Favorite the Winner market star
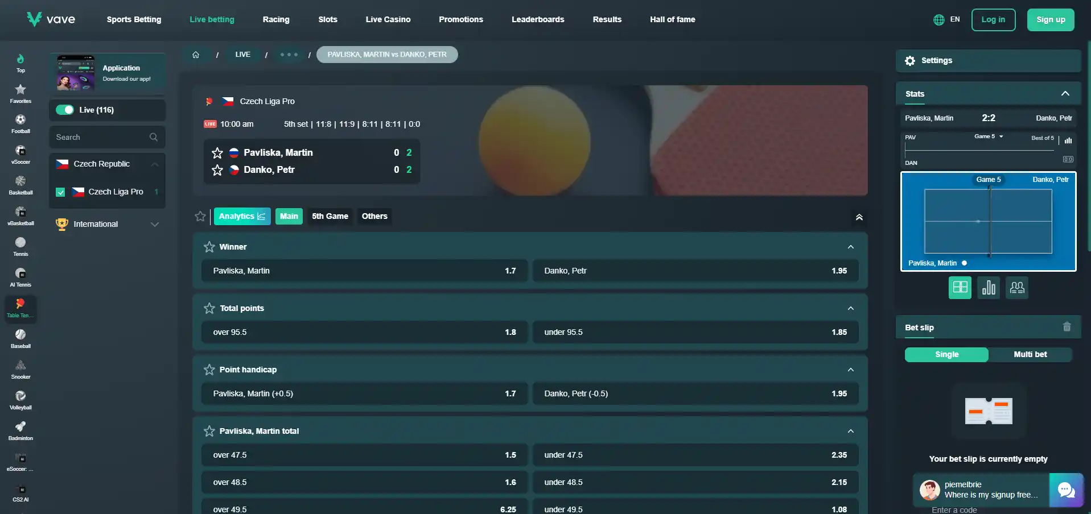Screen dimensions: 1091x514 click(209, 247)
